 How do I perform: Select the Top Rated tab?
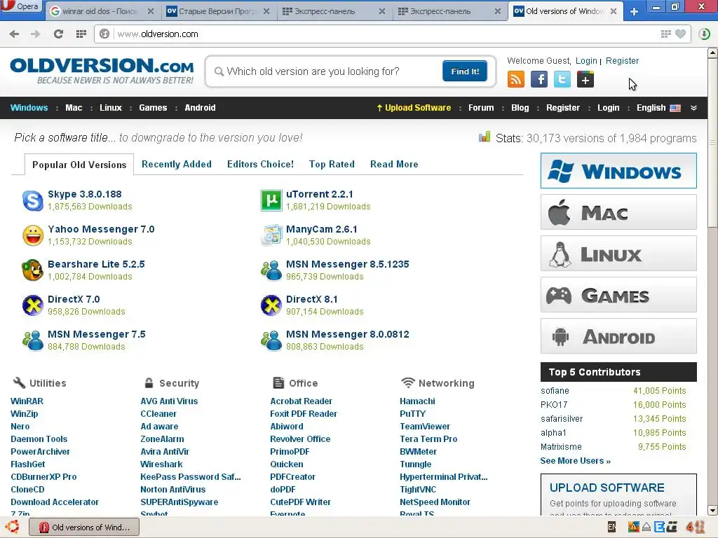(x=332, y=164)
